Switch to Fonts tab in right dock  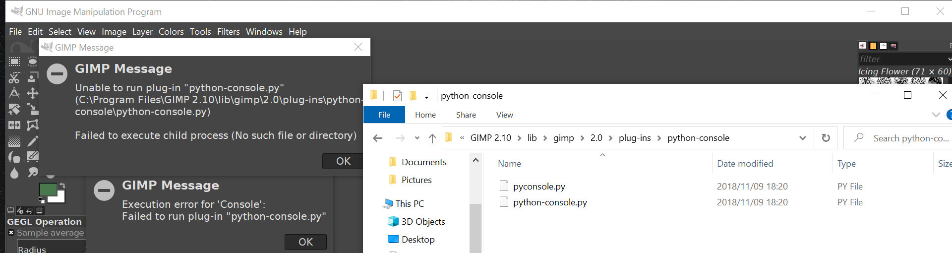tap(883, 46)
